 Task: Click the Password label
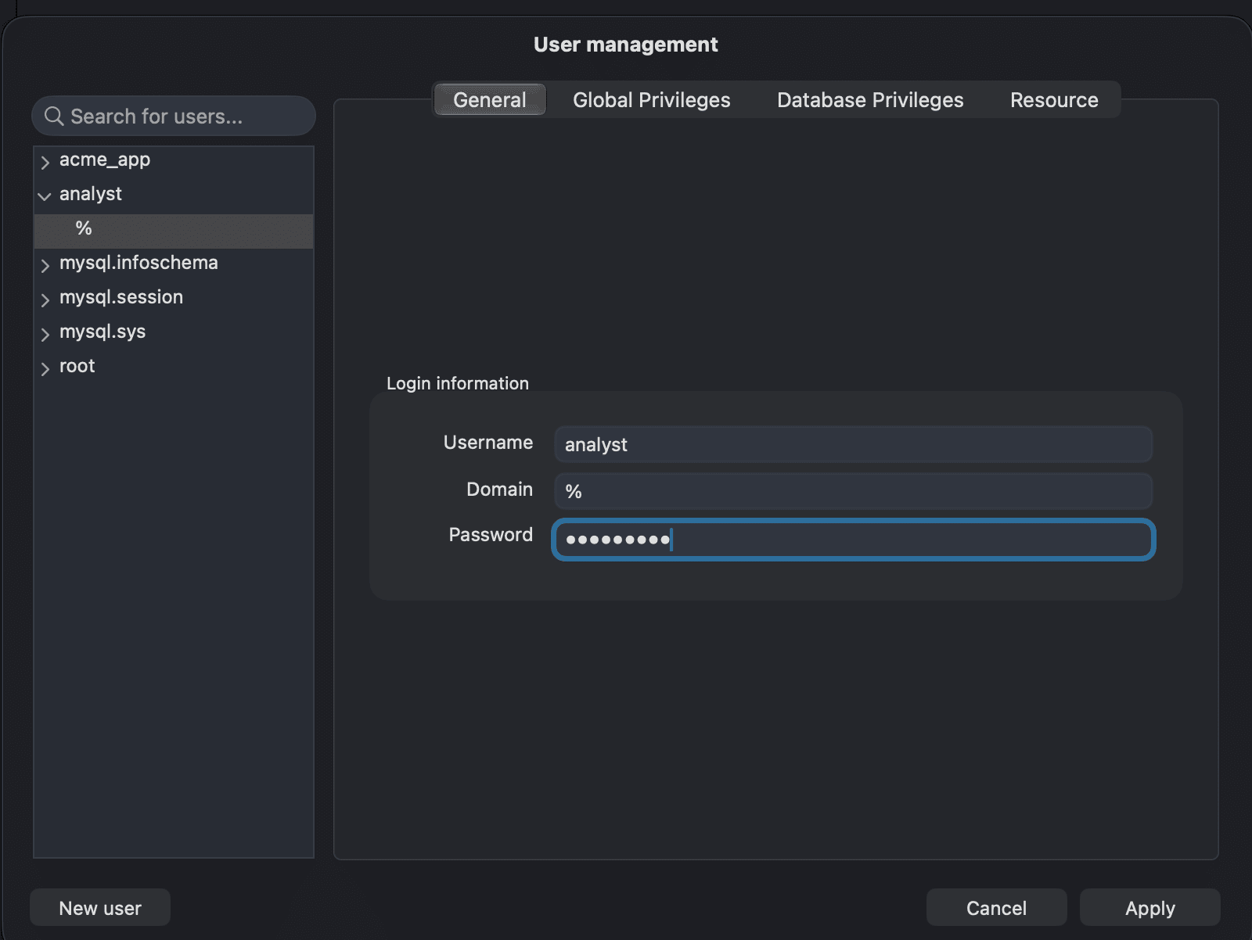(491, 535)
